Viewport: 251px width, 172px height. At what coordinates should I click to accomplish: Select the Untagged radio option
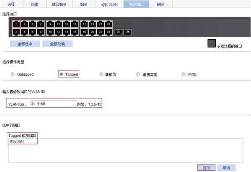click(12, 74)
